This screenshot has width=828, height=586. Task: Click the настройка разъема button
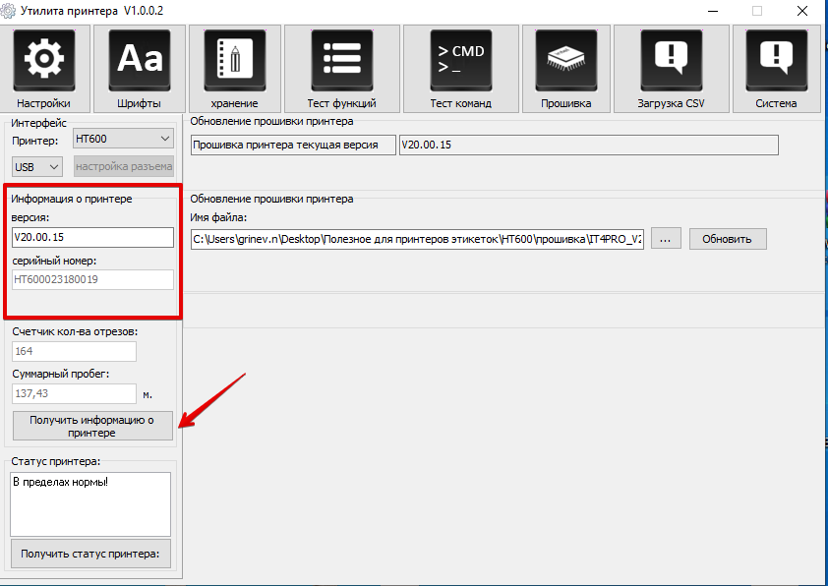coord(123,167)
